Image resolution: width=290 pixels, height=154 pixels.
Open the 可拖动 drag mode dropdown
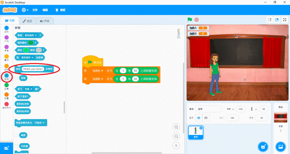point(41,123)
